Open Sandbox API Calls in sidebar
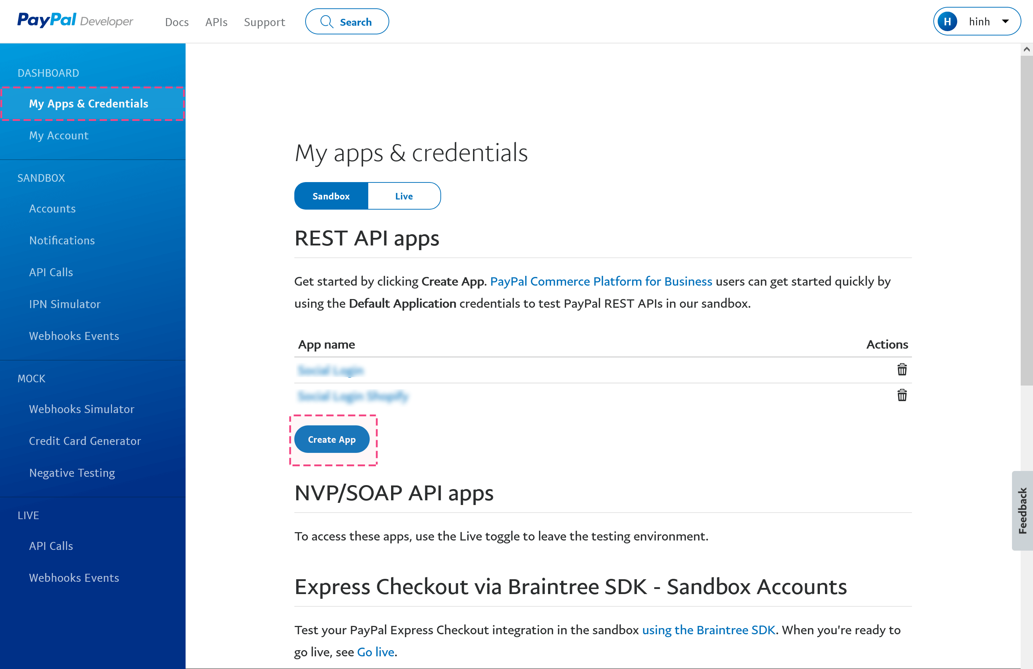This screenshot has height=669, width=1033. (x=51, y=272)
